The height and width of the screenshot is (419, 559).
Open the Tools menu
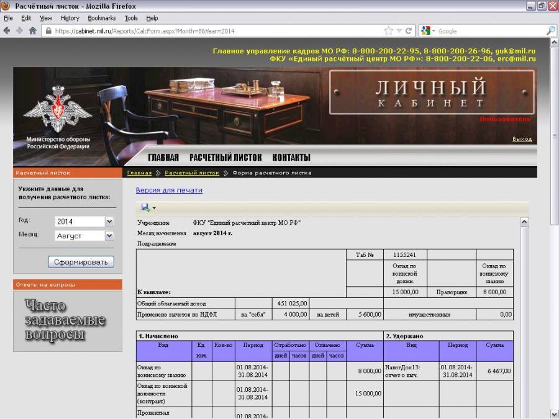[131, 18]
